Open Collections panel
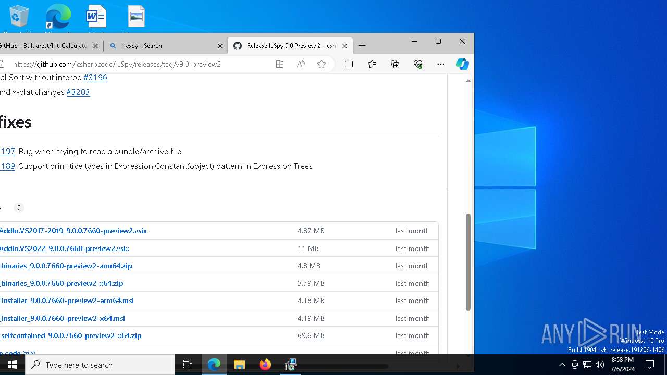 coord(395,64)
